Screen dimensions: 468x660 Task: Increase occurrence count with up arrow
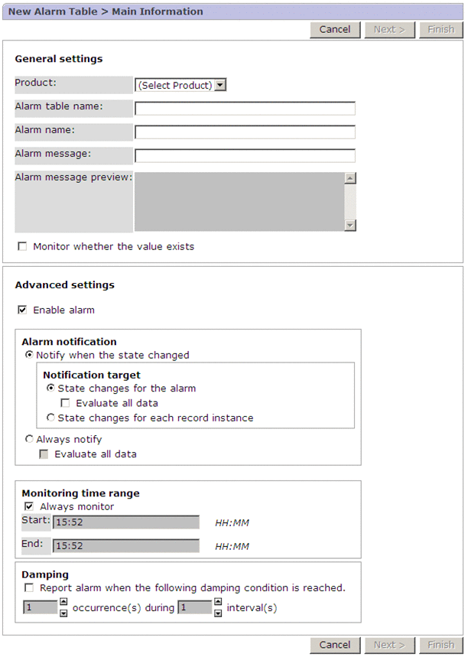pos(63,603)
